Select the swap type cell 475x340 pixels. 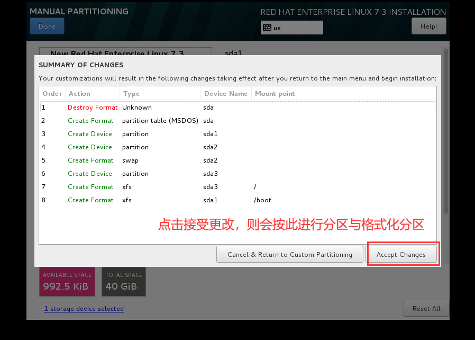[130, 160]
